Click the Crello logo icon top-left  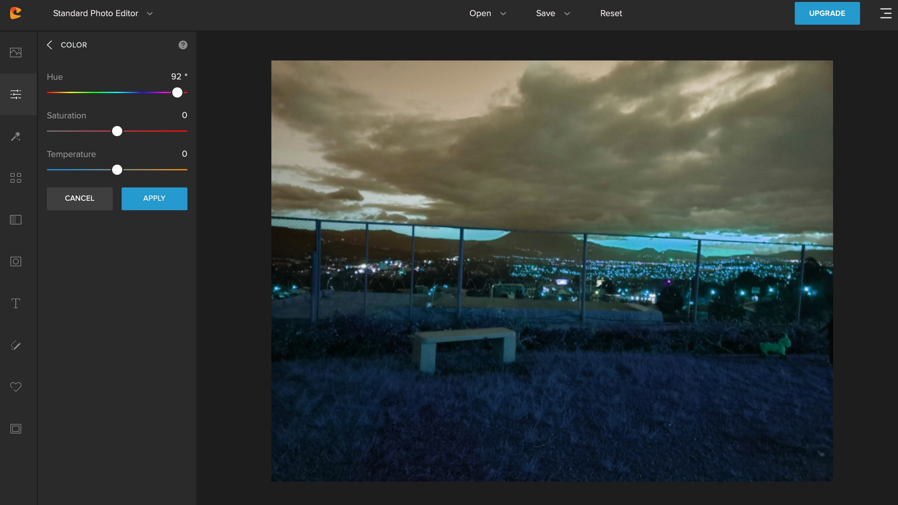(16, 13)
